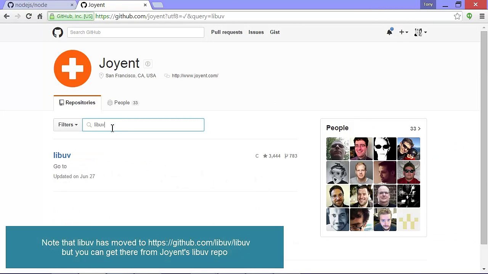Click the Joyent orange plus logo
This screenshot has height=274, width=488.
pyautogui.click(x=72, y=68)
